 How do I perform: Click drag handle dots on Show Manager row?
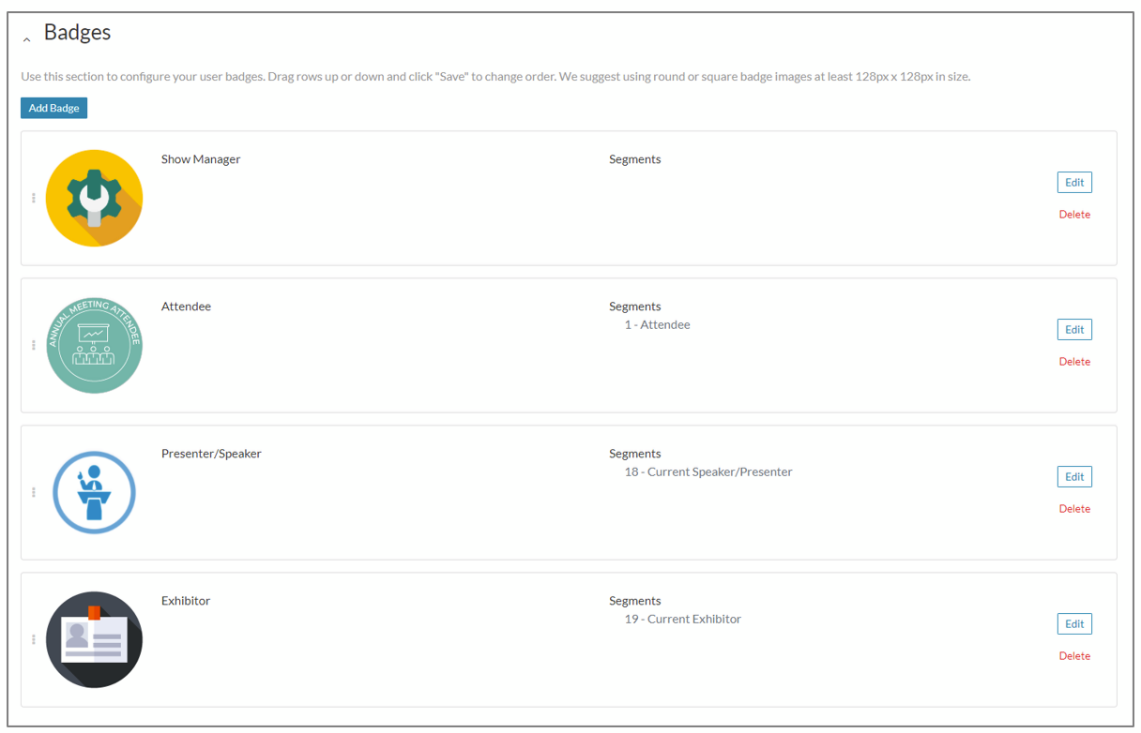[x=34, y=198]
